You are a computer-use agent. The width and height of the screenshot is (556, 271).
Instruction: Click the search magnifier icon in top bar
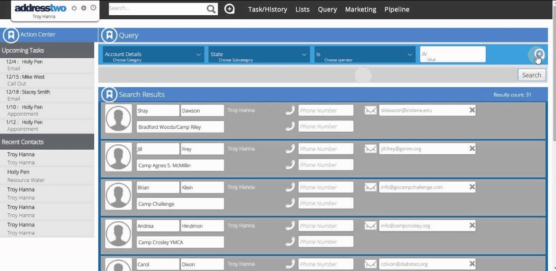coord(211,9)
